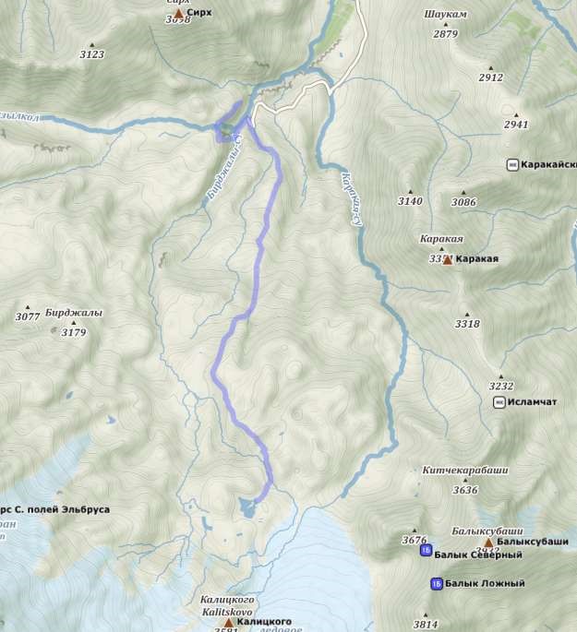Click the 3318 elevation point marker
The height and width of the screenshot is (632, 577).
[467, 314]
